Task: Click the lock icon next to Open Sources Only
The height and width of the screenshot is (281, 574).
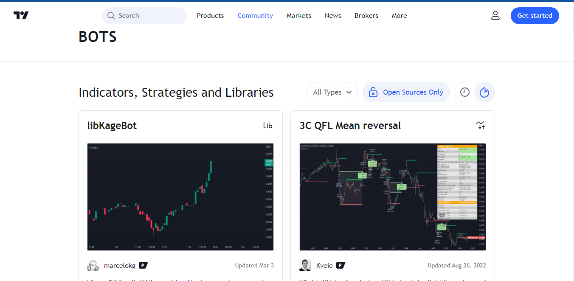Action: (373, 92)
